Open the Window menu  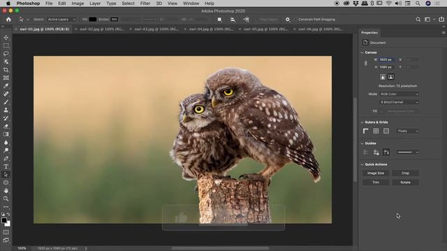coord(191,3)
